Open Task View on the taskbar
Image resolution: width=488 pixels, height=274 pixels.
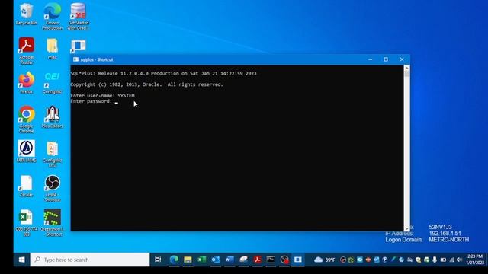158,260
